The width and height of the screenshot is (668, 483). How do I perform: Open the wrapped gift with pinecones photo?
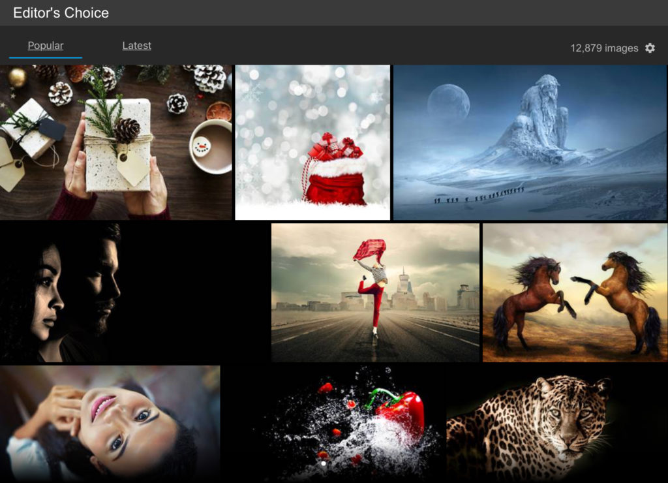point(116,142)
